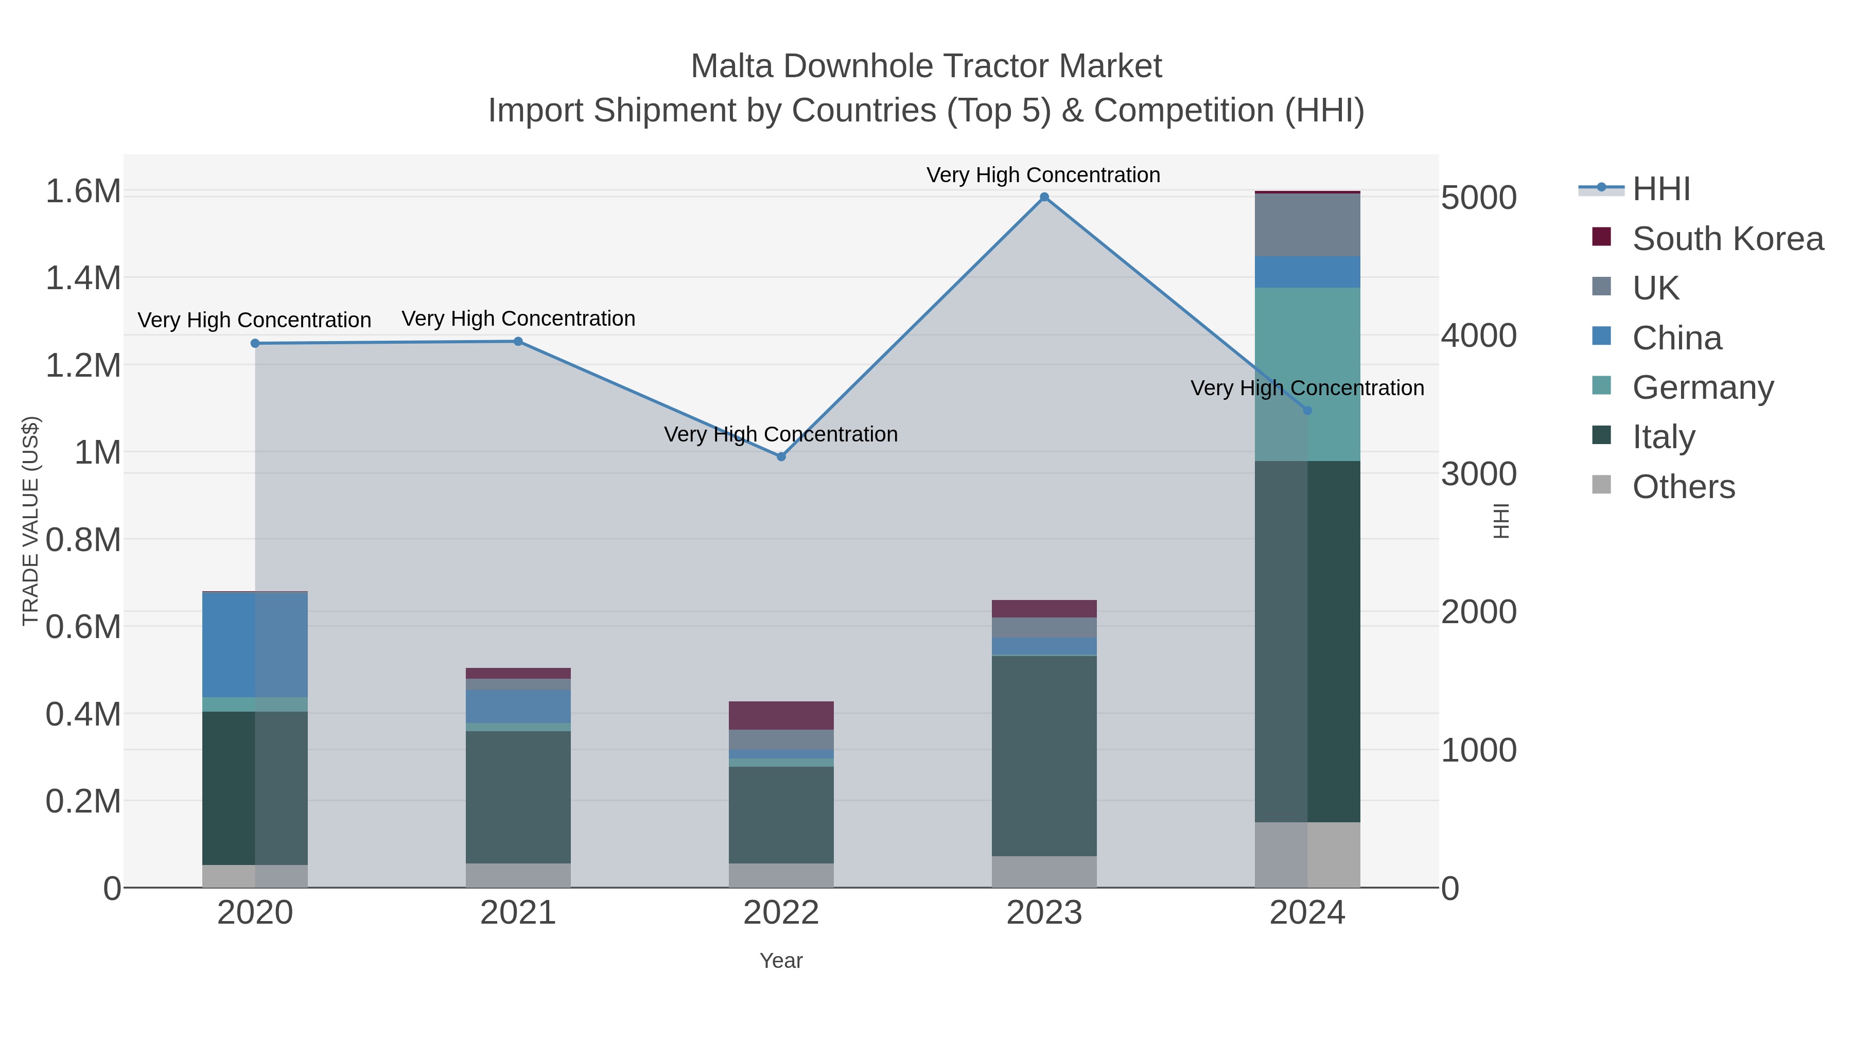Click the Import Shipment by Countries subtitle

point(926,111)
